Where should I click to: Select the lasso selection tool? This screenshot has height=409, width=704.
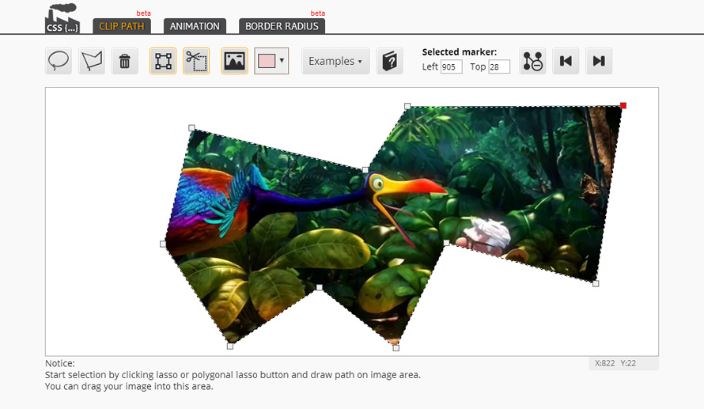pyautogui.click(x=59, y=61)
